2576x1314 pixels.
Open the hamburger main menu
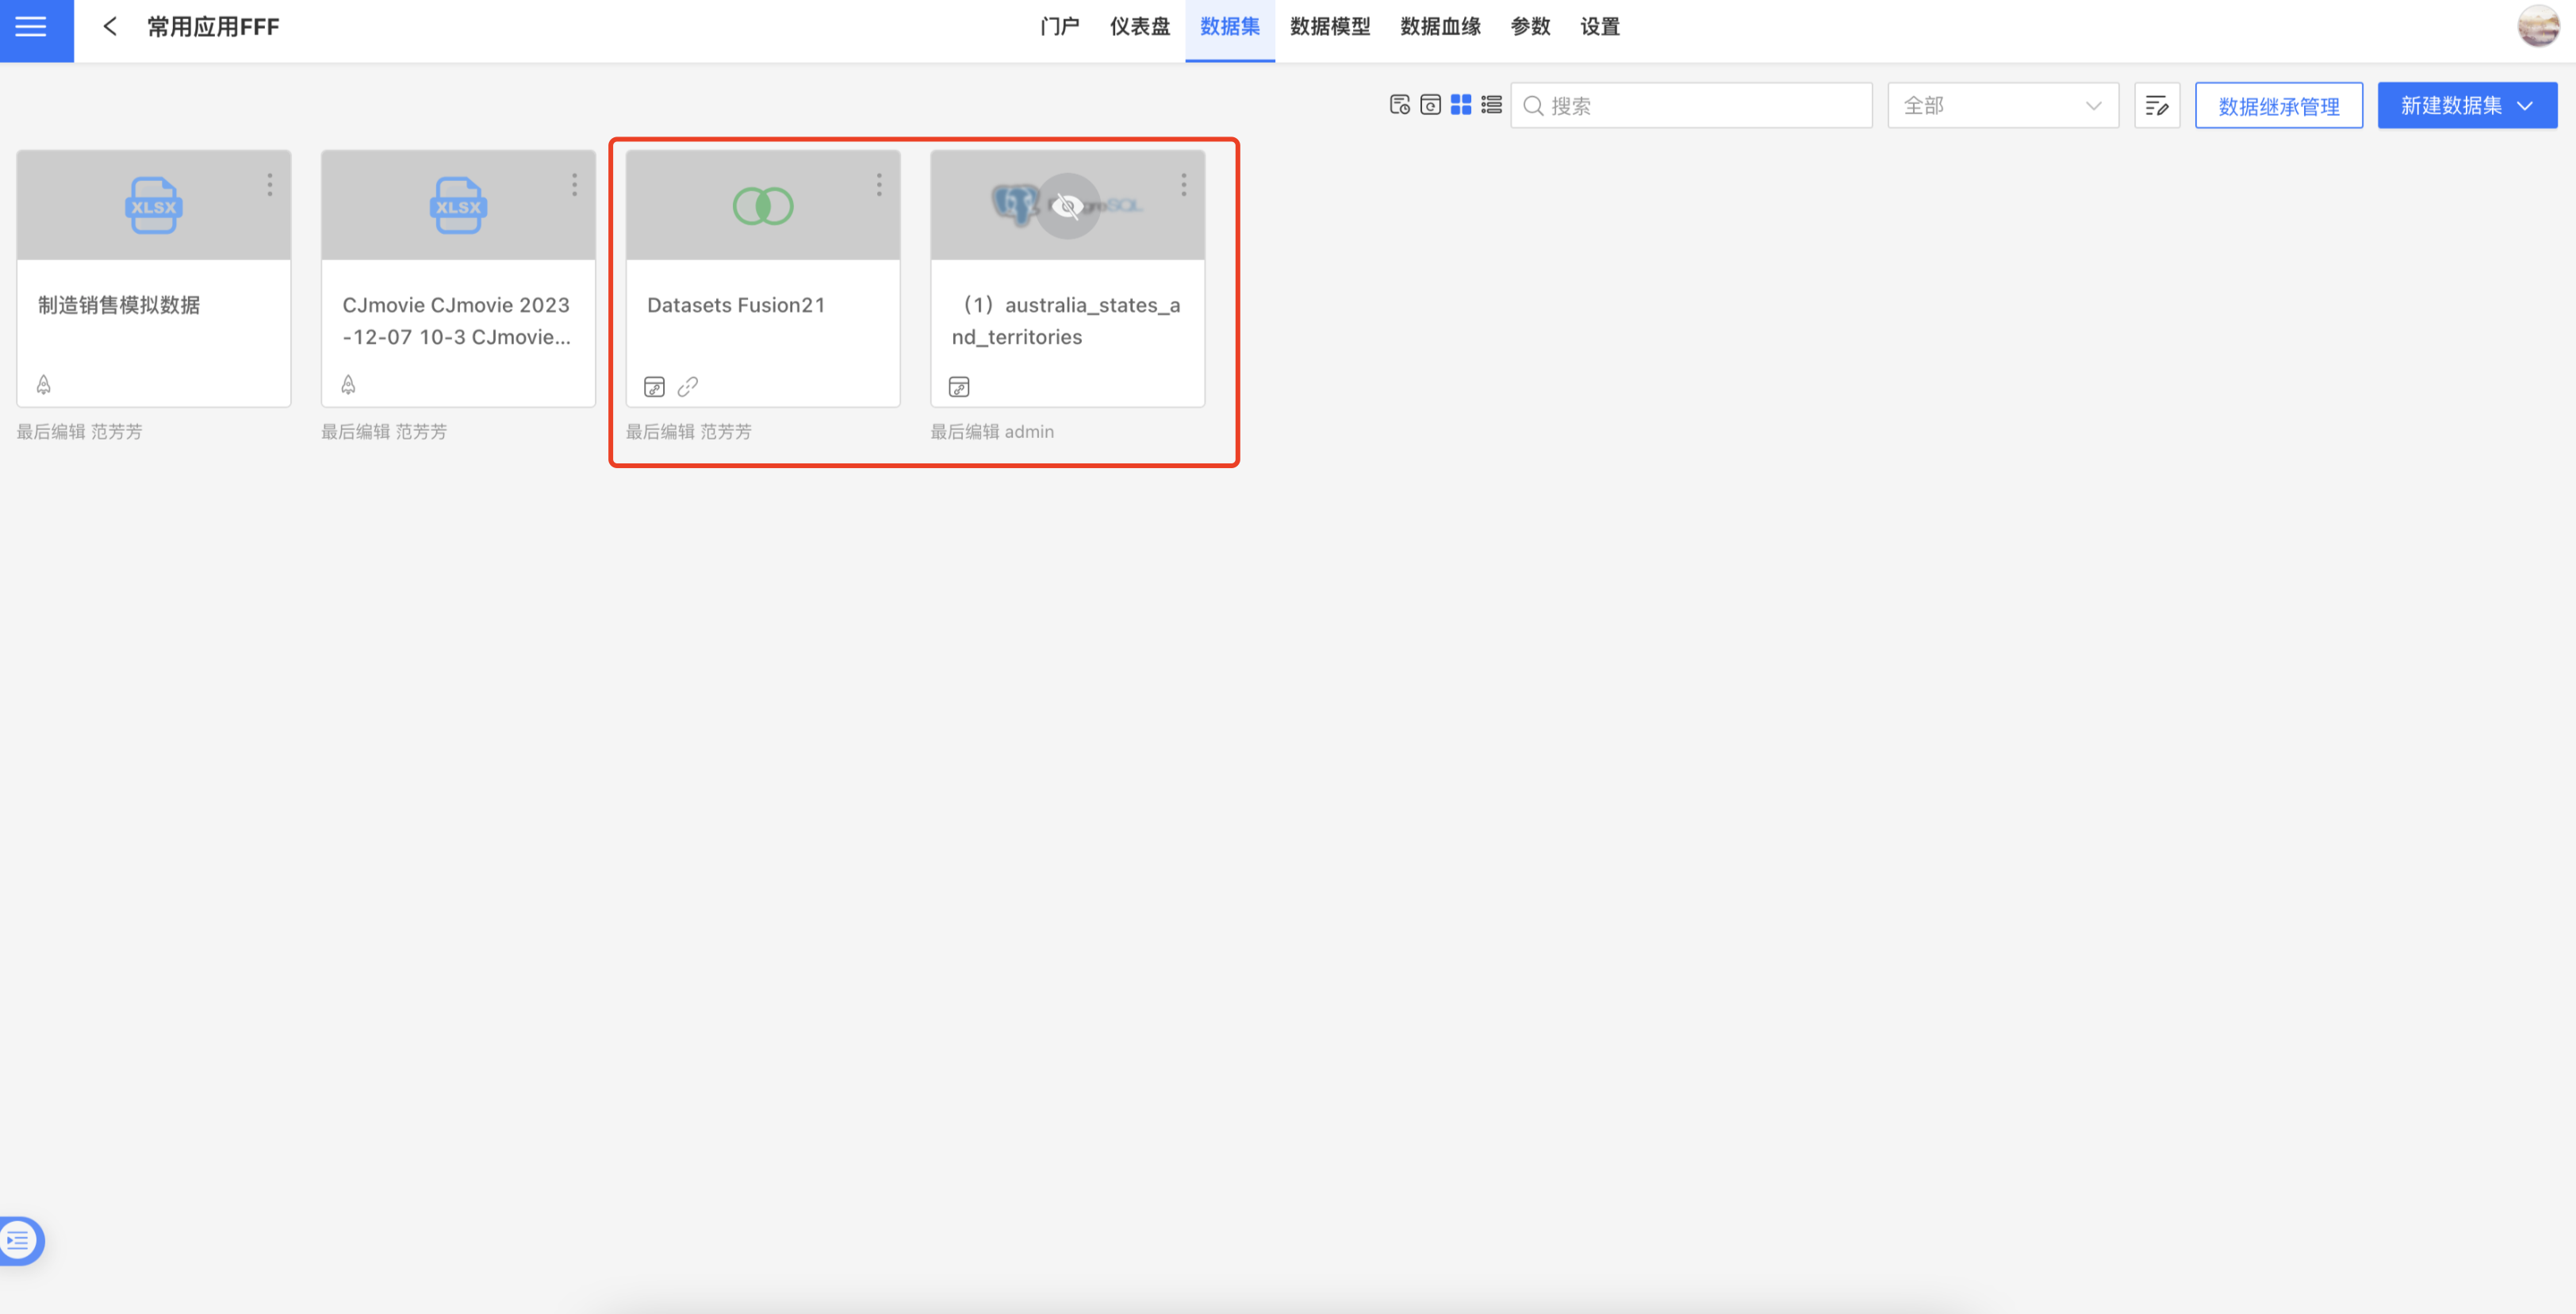tap(31, 27)
